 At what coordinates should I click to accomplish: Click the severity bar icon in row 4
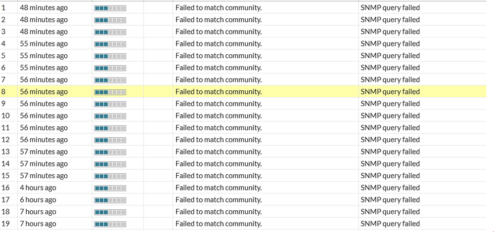click(110, 44)
